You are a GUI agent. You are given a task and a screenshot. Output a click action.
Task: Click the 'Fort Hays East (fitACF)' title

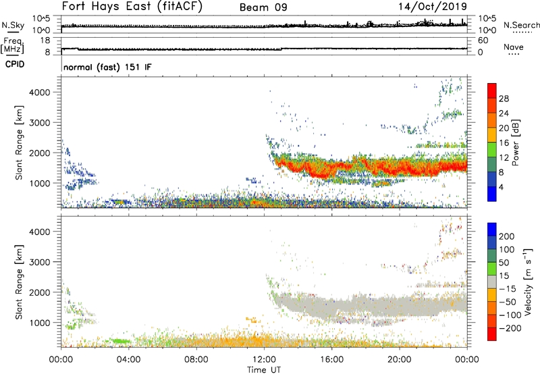[132, 6]
